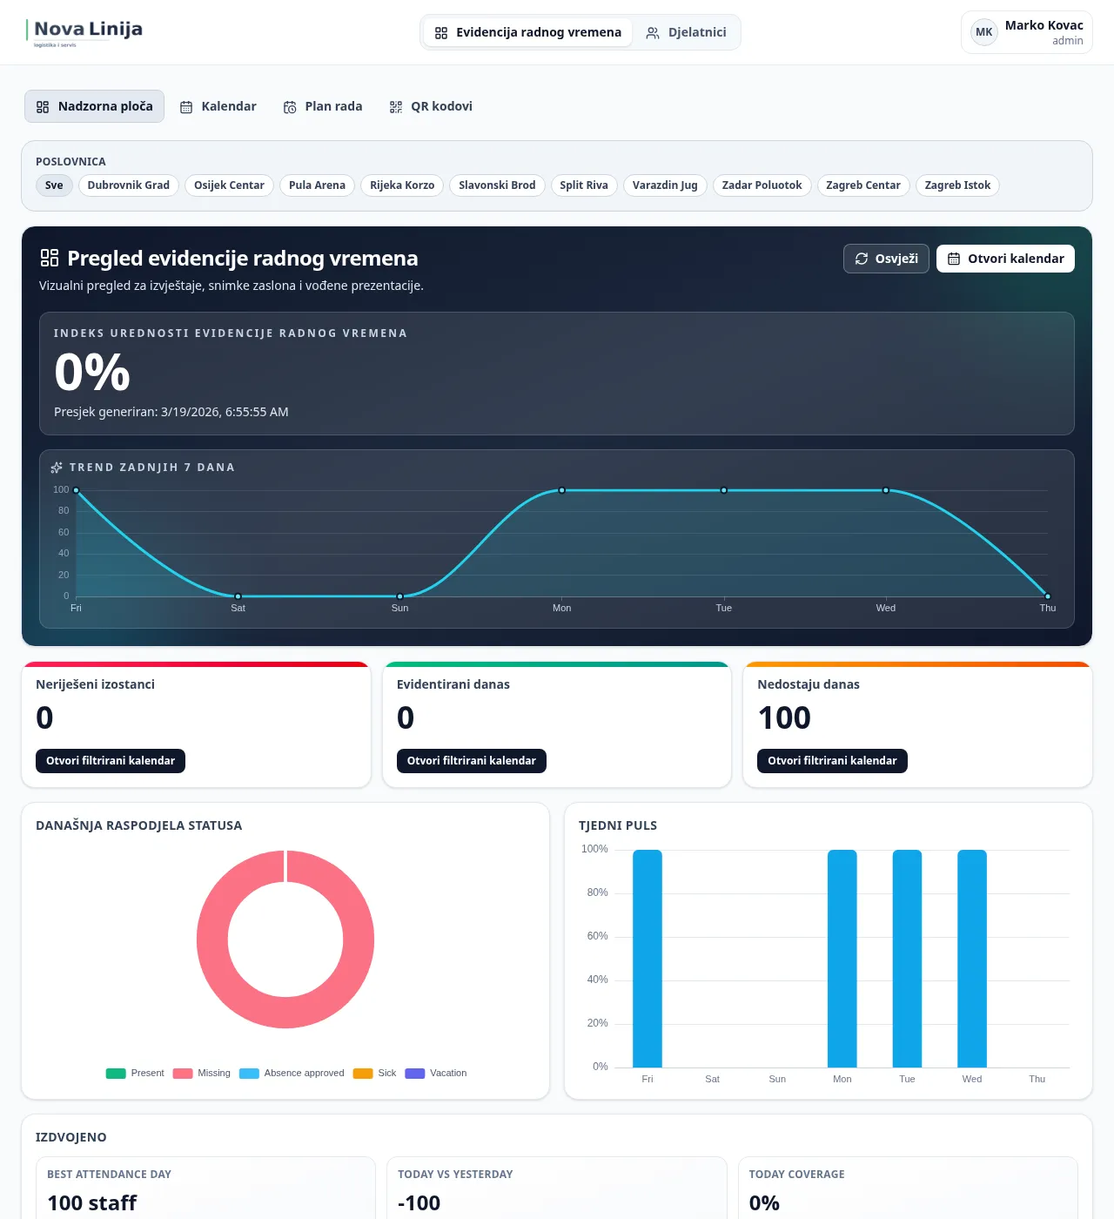1114x1219 pixels.
Task: Click the people icon on Djelatnici tab
Action: (x=652, y=32)
